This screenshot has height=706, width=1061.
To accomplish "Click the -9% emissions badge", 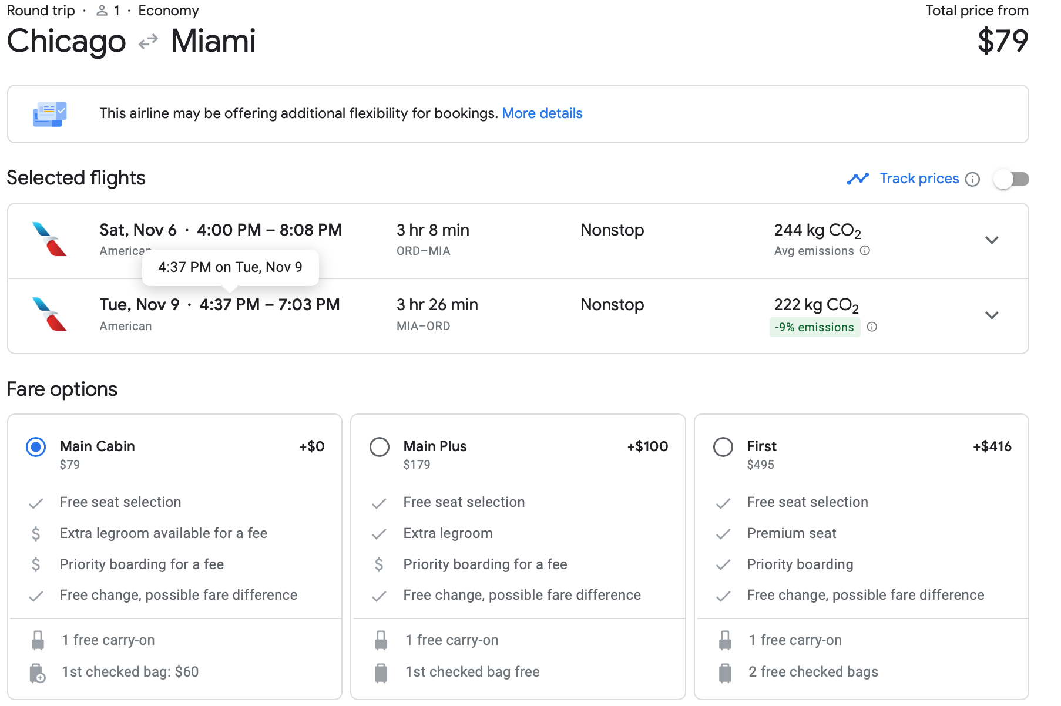I will [x=814, y=327].
